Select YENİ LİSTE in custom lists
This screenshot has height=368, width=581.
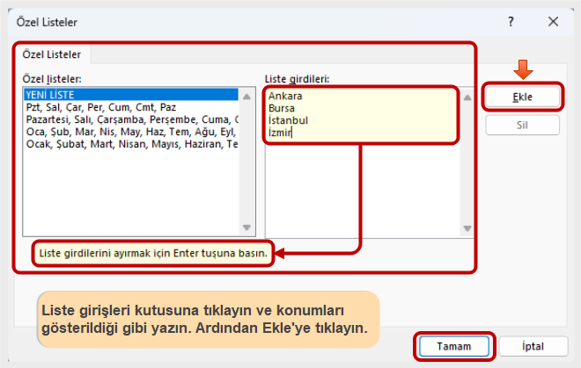131,95
